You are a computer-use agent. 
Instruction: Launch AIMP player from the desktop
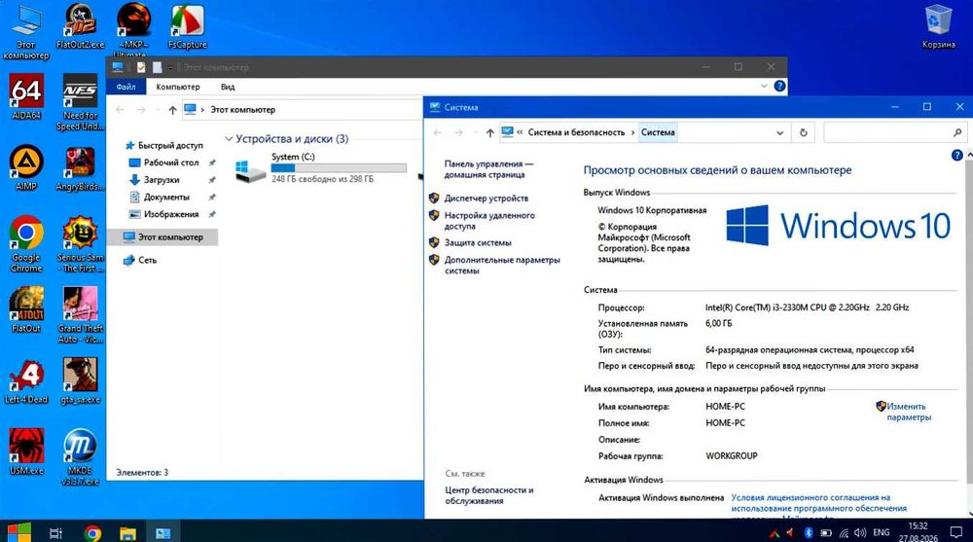point(26,168)
